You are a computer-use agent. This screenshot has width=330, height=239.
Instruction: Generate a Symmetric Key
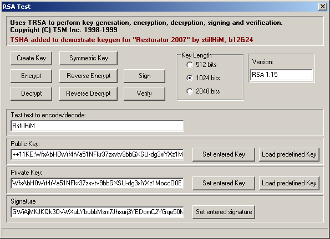click(88, 58)
